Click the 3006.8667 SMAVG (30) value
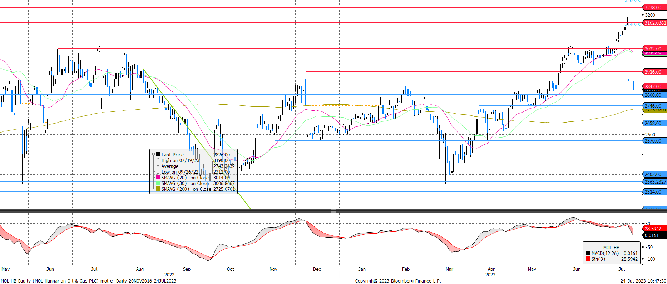667x284 pixels. coord(224,183)
